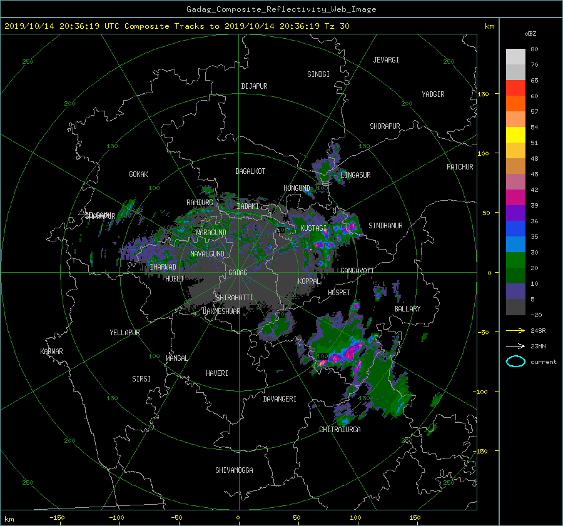Click the strong echo cell near Kustagi
This screenshot has width=563, height=526.
coord(323,245)
